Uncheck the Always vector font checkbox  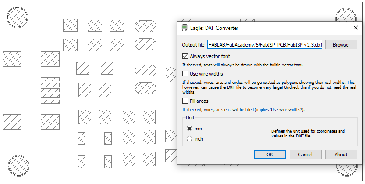point(185,56)
